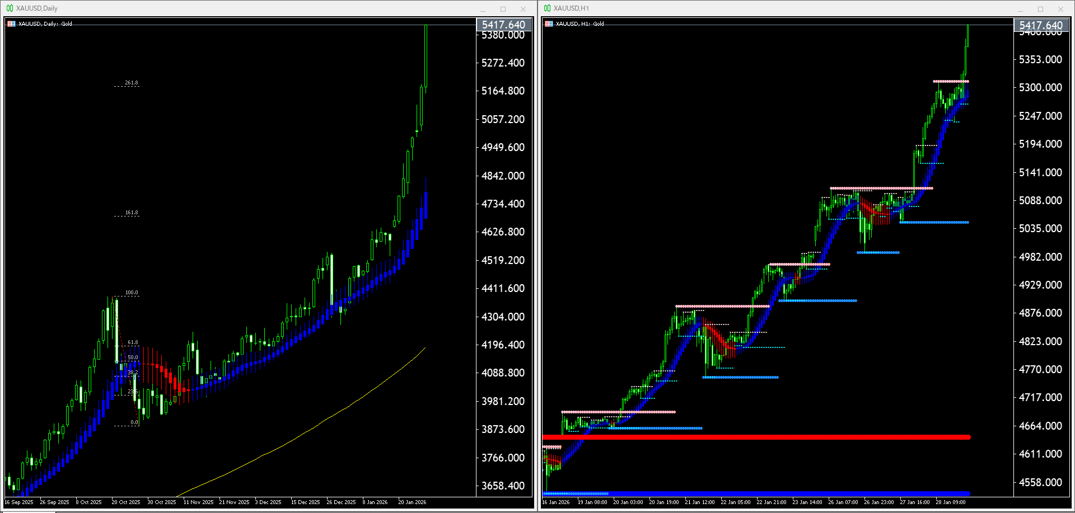Click the '23 Jan 14:00' time on H1 axis
Image resolution: width=1075 pixels, height=513 pixels.
[x=807, y=502]
